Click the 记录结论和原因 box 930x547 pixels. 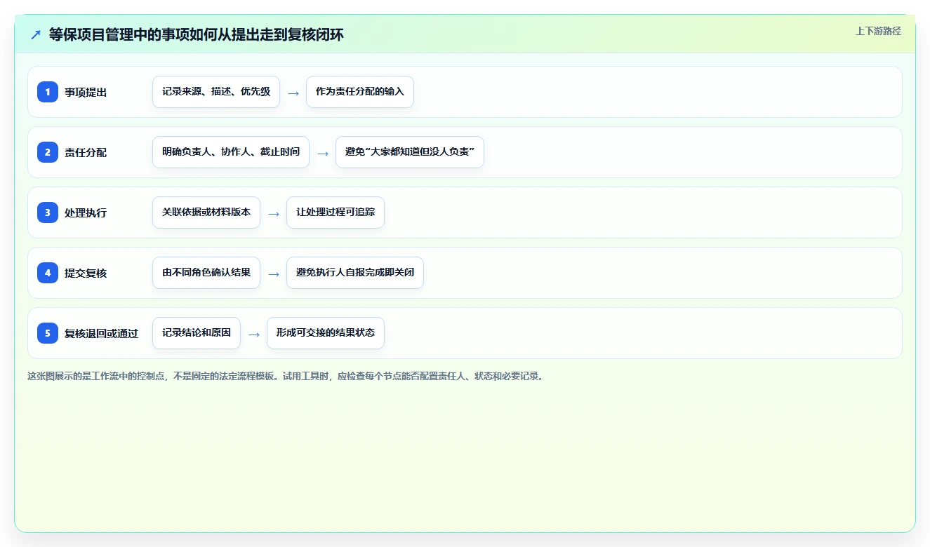(197, 333)
